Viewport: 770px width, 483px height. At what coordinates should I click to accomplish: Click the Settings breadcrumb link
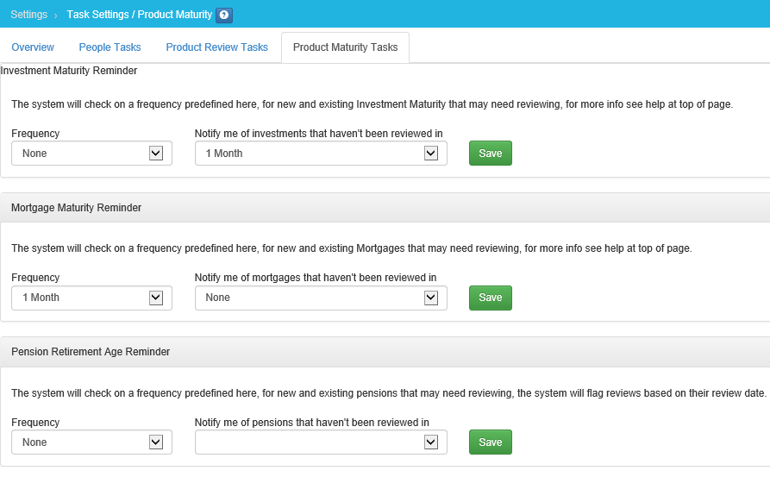click(x=29, y=15)
